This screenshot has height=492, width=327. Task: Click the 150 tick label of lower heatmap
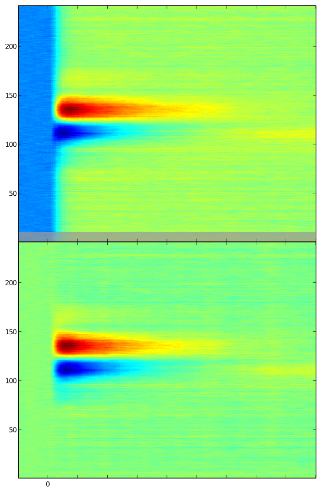click(x=11, y=332)
